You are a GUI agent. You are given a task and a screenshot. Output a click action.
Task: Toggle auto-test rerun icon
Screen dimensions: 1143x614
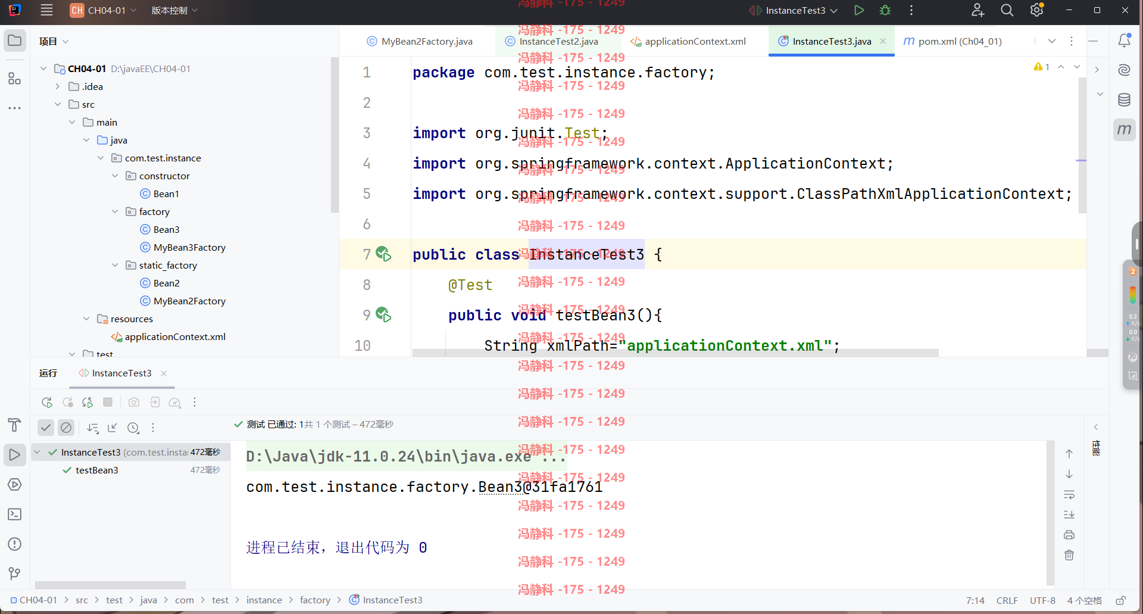pyautogui.click(x=88, y=403)
